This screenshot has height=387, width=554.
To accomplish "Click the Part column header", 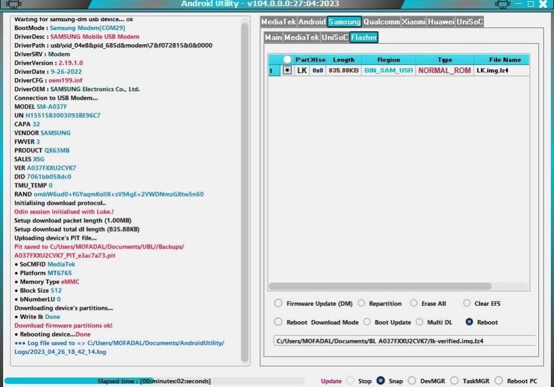I will 302,60.
